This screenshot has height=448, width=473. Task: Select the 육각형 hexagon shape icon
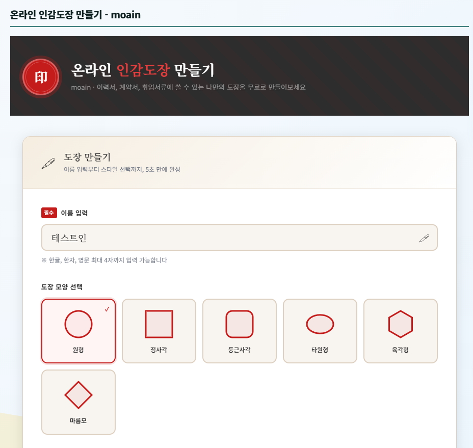[401, 324]
